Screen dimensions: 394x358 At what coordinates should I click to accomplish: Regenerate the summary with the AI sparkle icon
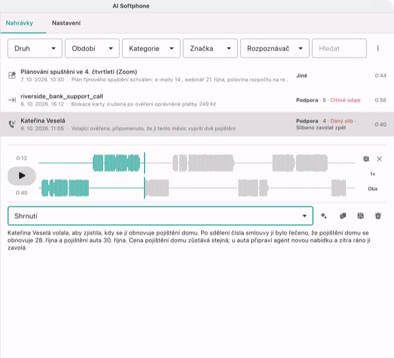tap(324, 216)
